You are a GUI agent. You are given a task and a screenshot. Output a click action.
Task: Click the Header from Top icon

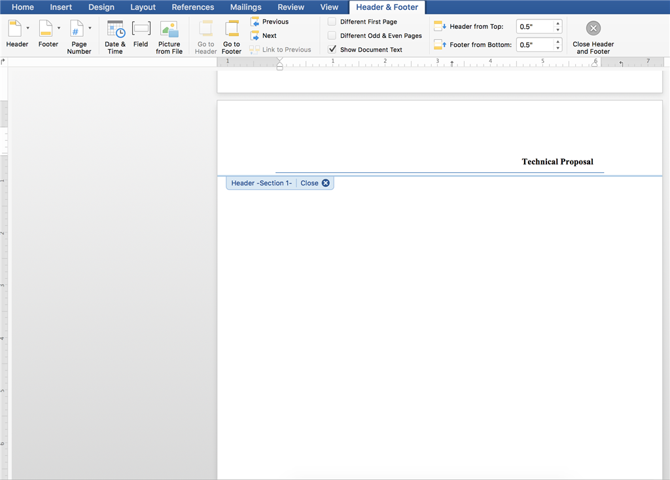coord(440,27)
